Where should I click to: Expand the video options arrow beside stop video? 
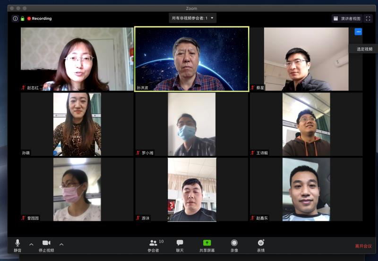61,244
